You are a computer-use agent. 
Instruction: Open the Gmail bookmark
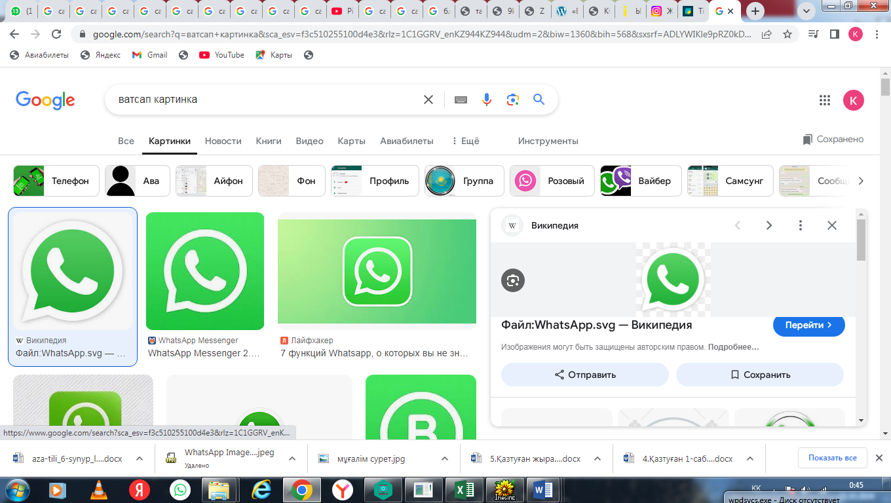(149, 55)
